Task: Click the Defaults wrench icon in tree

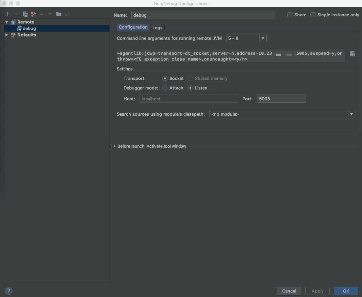Action: [13, 35]
